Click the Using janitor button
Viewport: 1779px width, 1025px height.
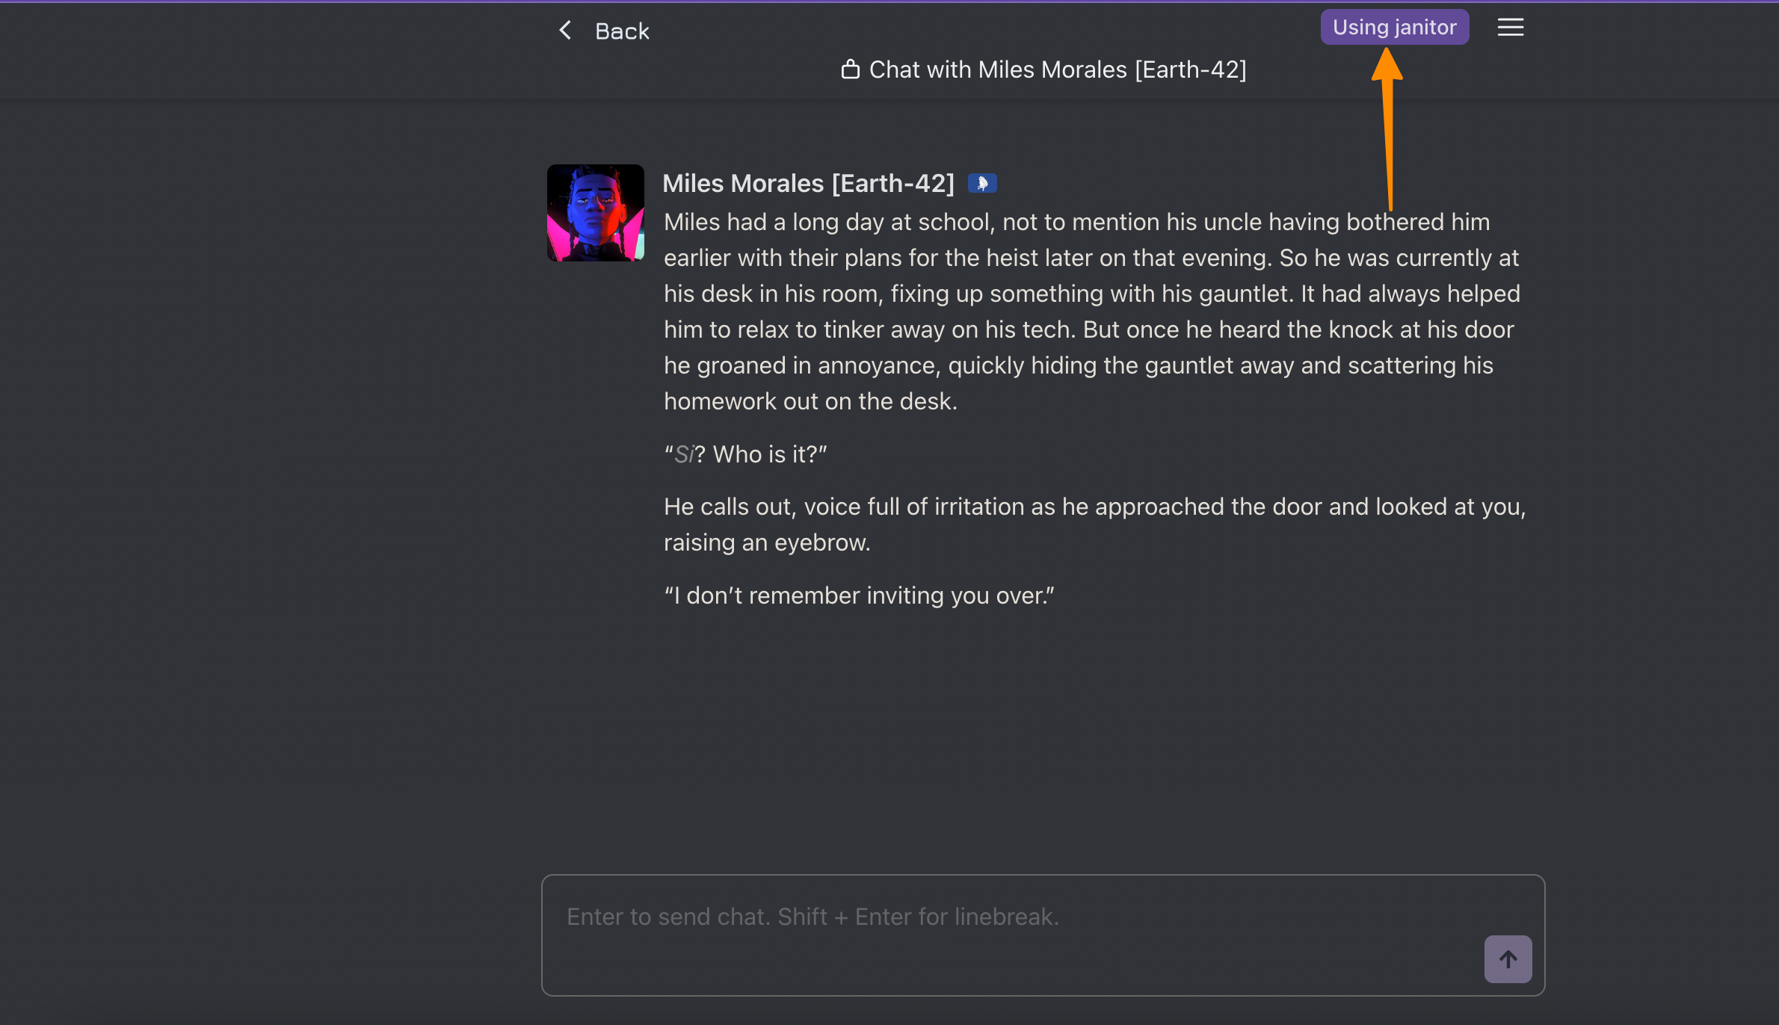(x=1394, y=28)
